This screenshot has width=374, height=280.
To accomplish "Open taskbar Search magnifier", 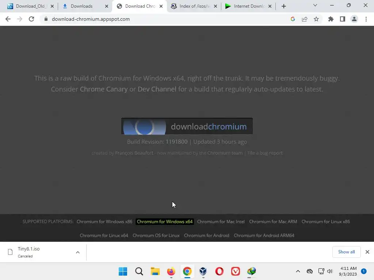I will click(x=139, y=271).
